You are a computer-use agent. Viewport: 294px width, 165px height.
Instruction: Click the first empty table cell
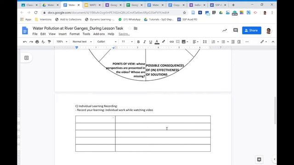pyautogui.click(x=95, y=119)
